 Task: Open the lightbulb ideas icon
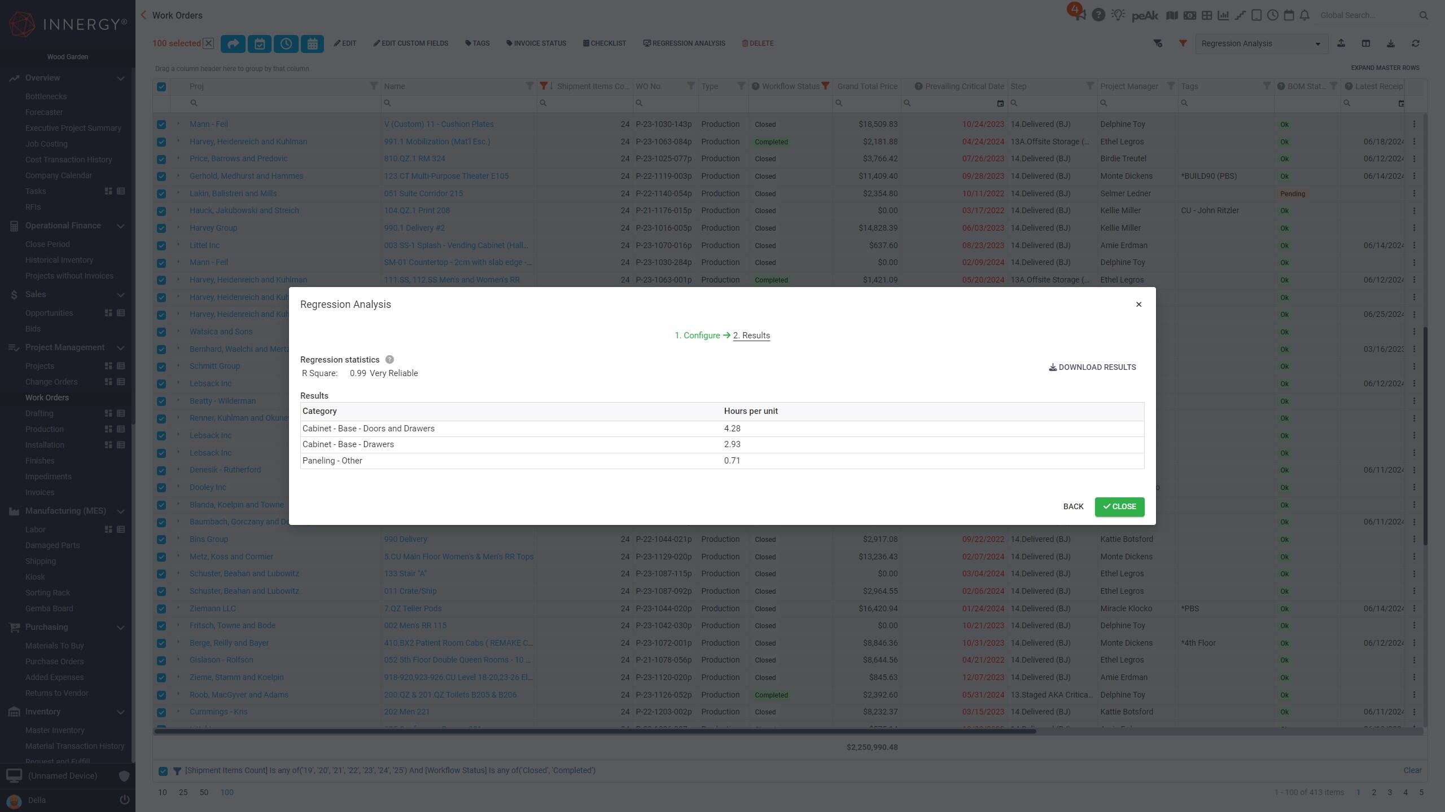tap(1118, 15)
